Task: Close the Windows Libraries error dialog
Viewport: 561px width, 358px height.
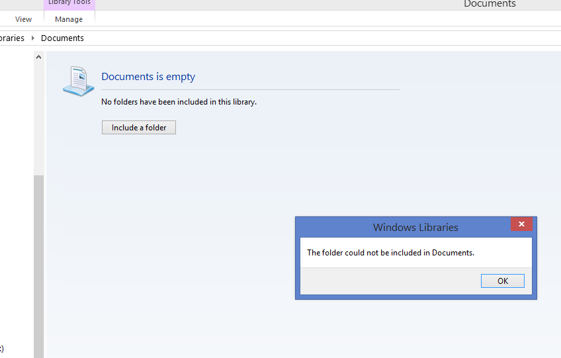Action: tap(521, 225)
